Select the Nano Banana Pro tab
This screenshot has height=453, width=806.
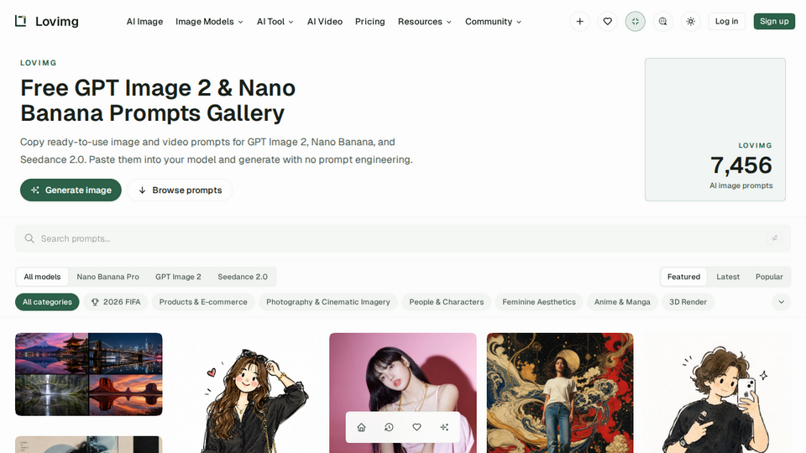pyautogui.click(x=108, y=277)
